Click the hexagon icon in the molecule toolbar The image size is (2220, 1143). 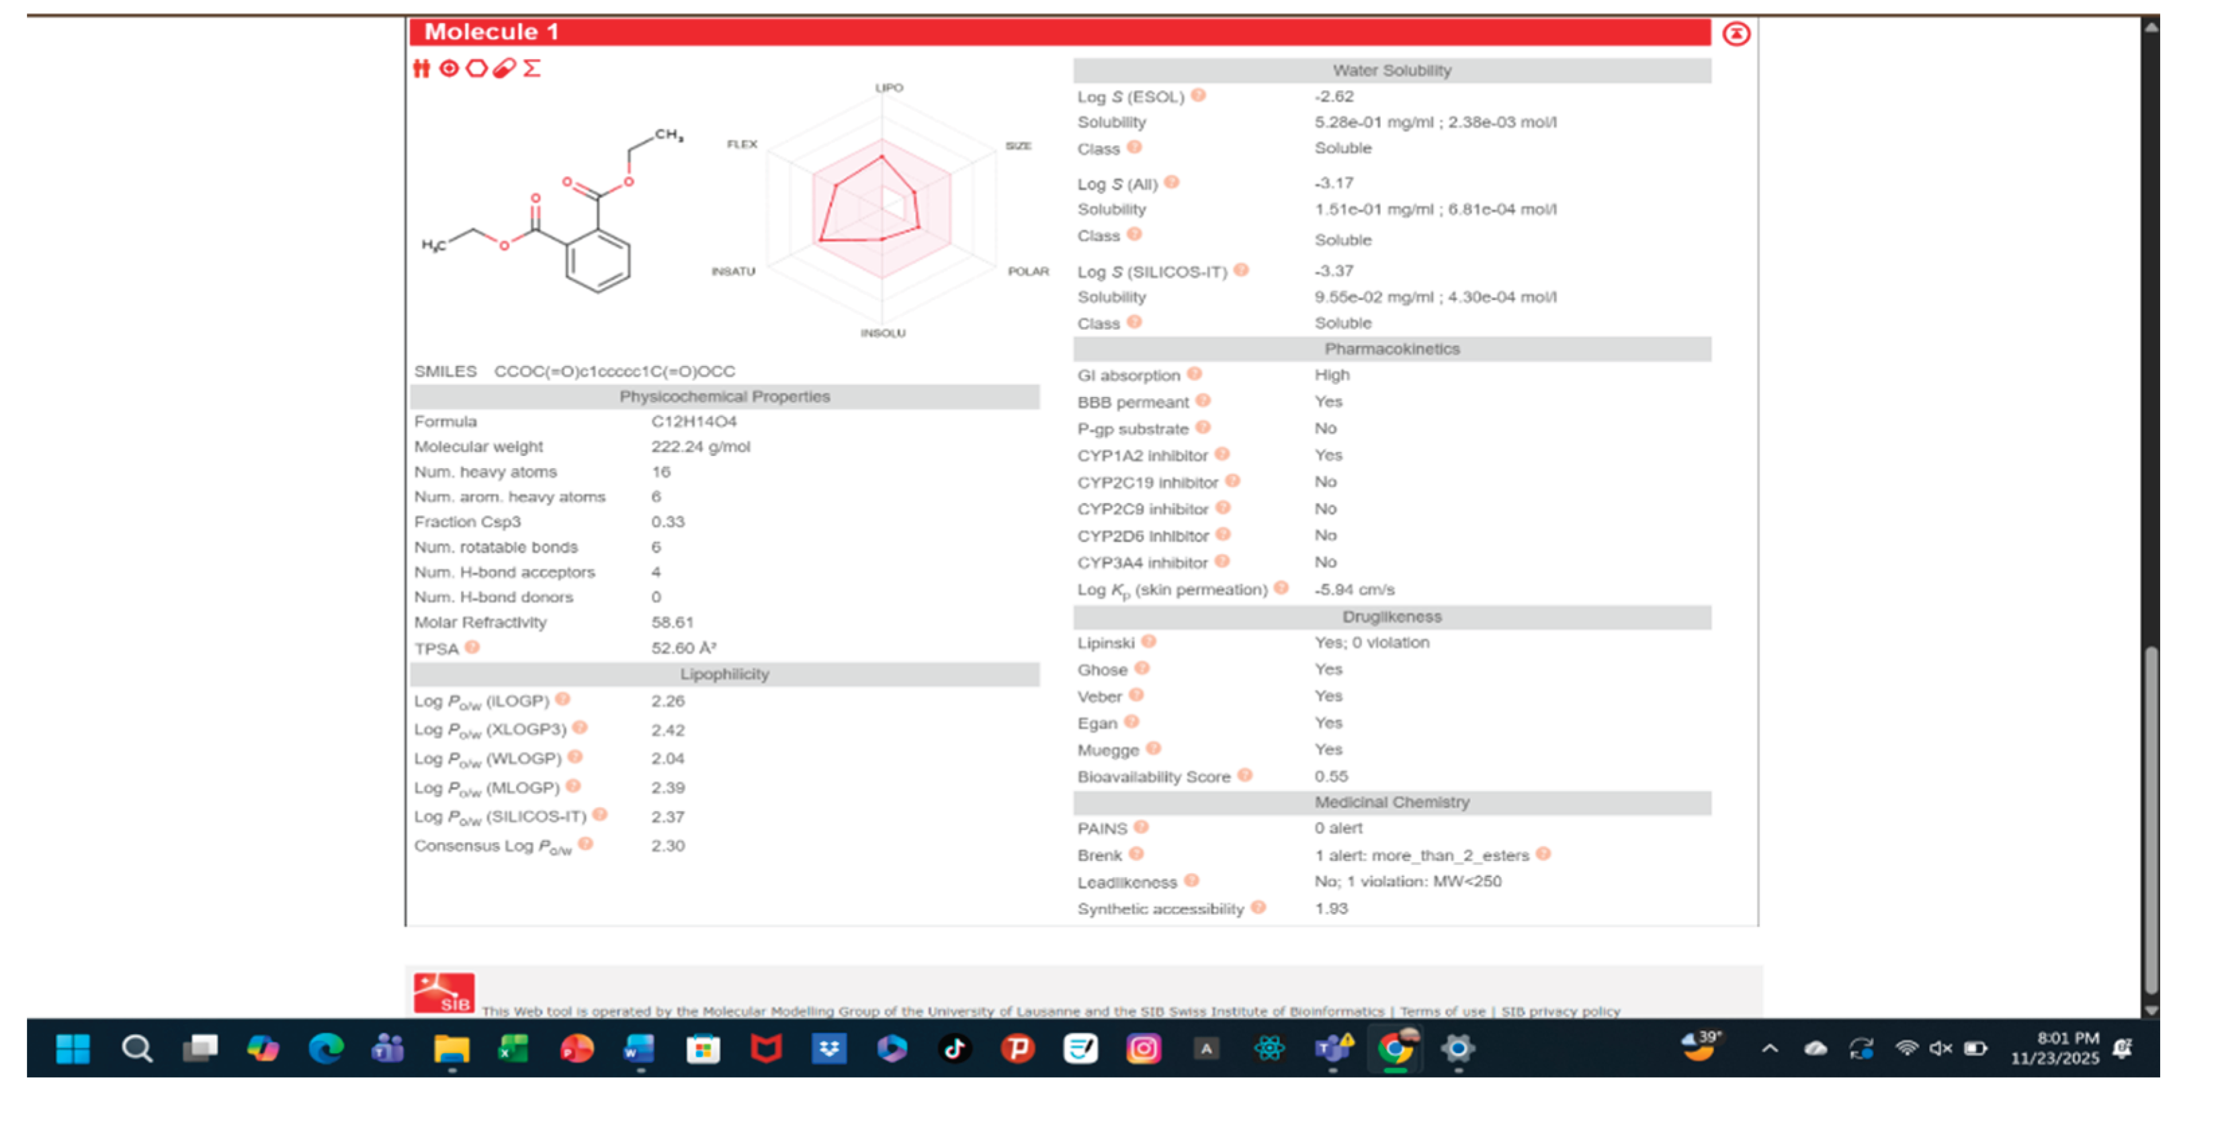click(x=475, y=69)
